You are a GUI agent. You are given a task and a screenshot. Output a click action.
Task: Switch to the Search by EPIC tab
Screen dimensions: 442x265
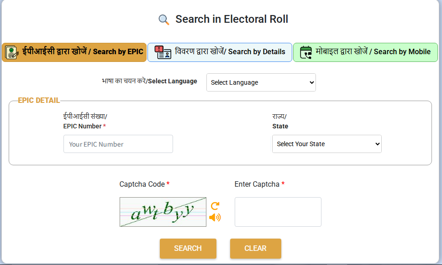point(74,52)
